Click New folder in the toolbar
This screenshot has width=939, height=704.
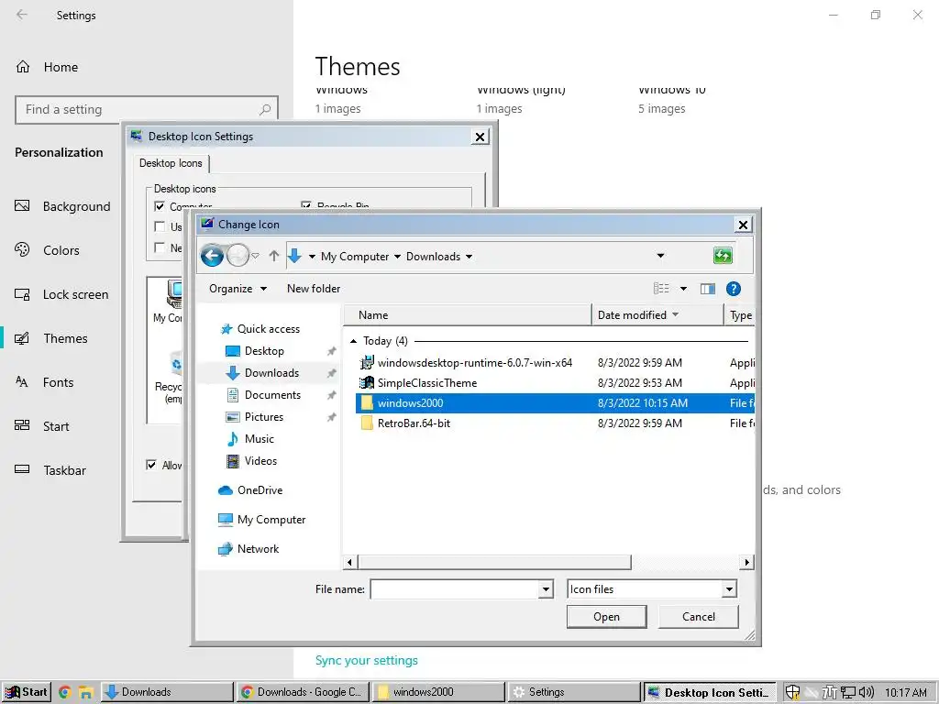[314, 289]
